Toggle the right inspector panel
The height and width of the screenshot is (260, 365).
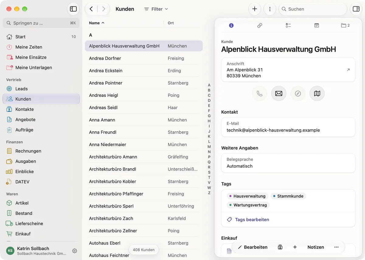tap(356, 9)
